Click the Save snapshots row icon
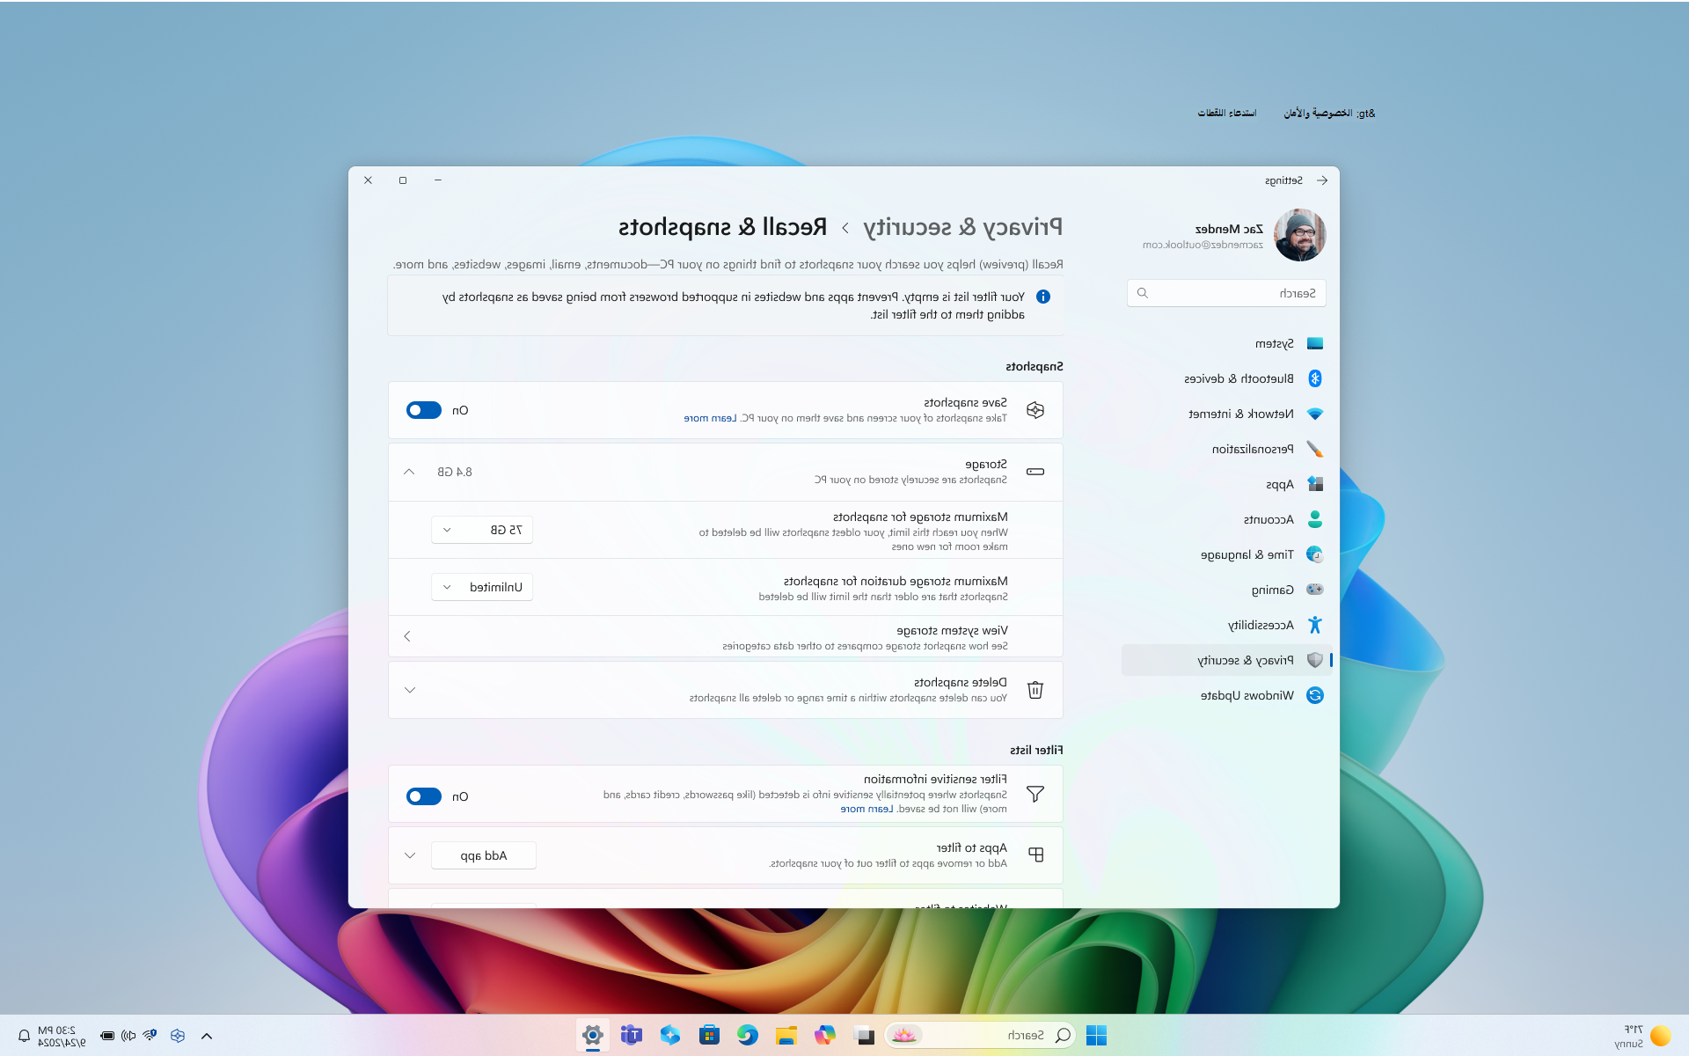This screenshot has height=1056, width=1689. point(1035,410)
